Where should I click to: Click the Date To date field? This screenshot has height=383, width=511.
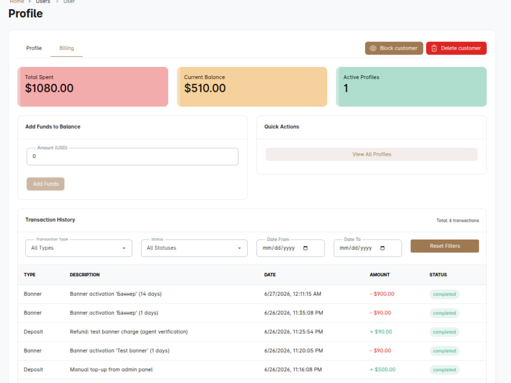[x=367, y=248]
